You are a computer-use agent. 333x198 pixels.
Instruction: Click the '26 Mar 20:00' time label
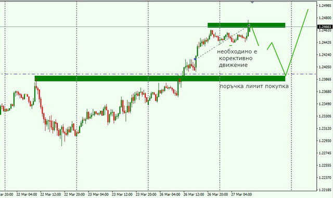coord(217,194)
